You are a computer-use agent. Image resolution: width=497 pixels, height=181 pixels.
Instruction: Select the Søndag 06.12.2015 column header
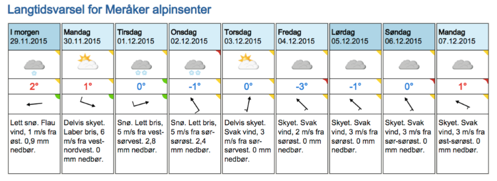point(409,36)
